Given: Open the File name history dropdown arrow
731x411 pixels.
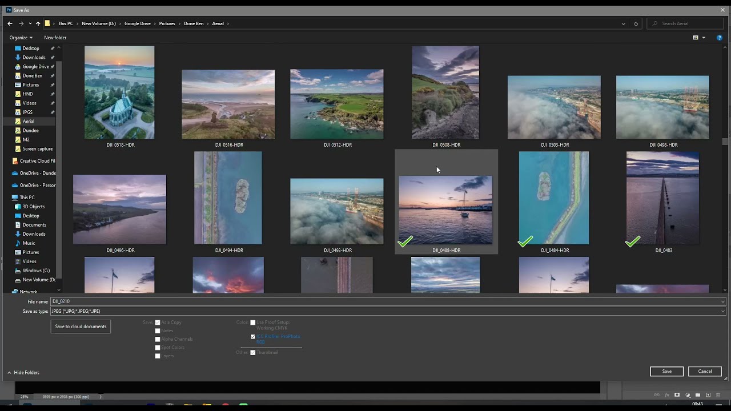Looking at the screenshot, I should click(723, 301).
